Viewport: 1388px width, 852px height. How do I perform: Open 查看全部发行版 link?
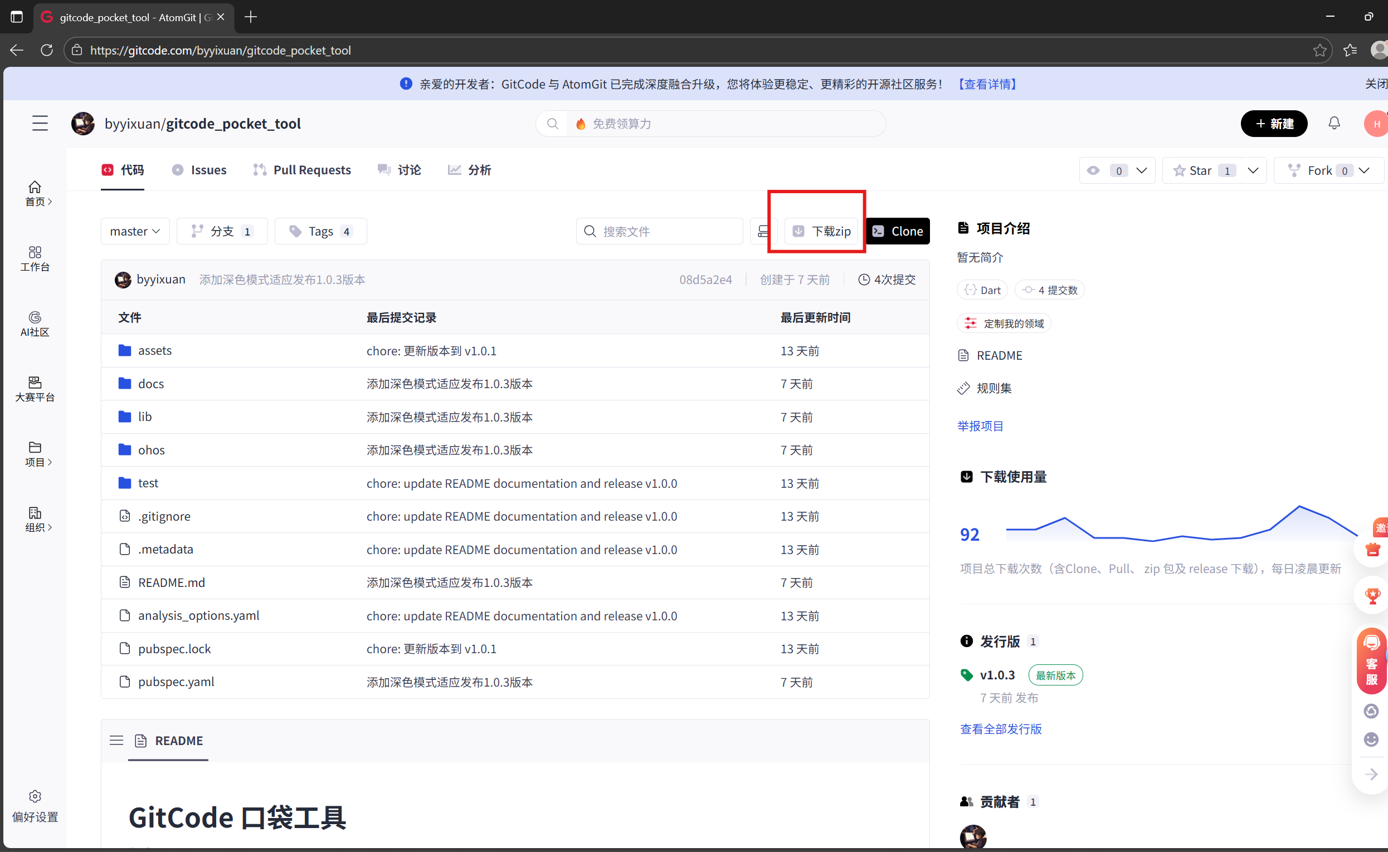(x=1001, y=728)
